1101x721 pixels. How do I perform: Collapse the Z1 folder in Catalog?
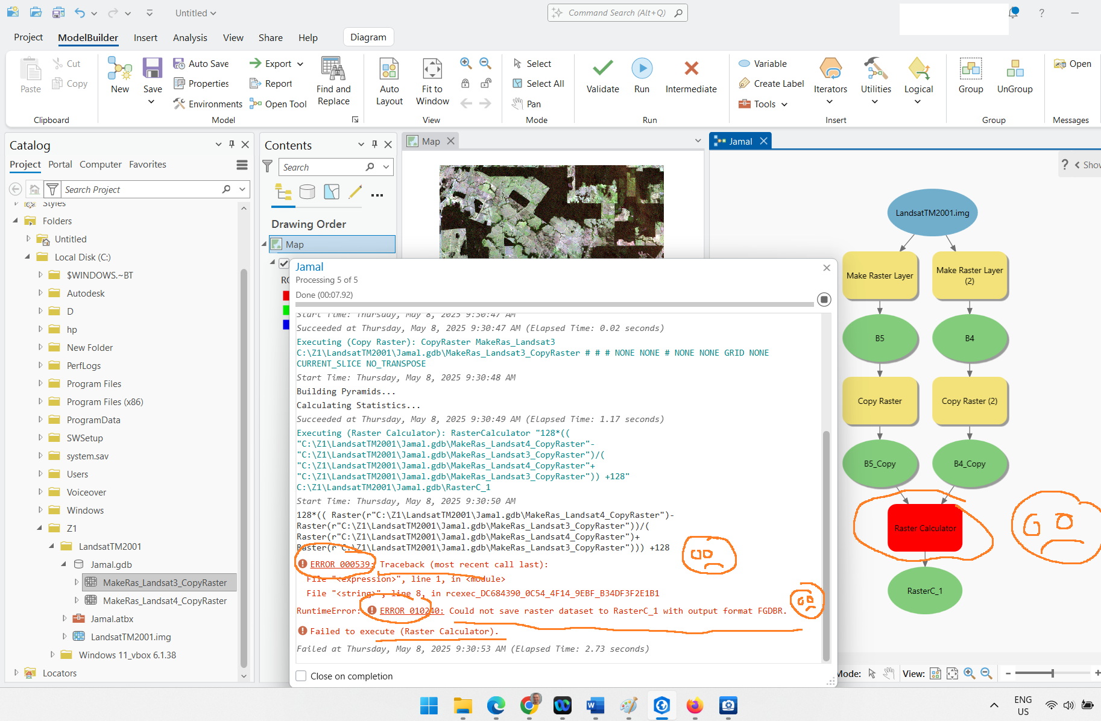39,528
